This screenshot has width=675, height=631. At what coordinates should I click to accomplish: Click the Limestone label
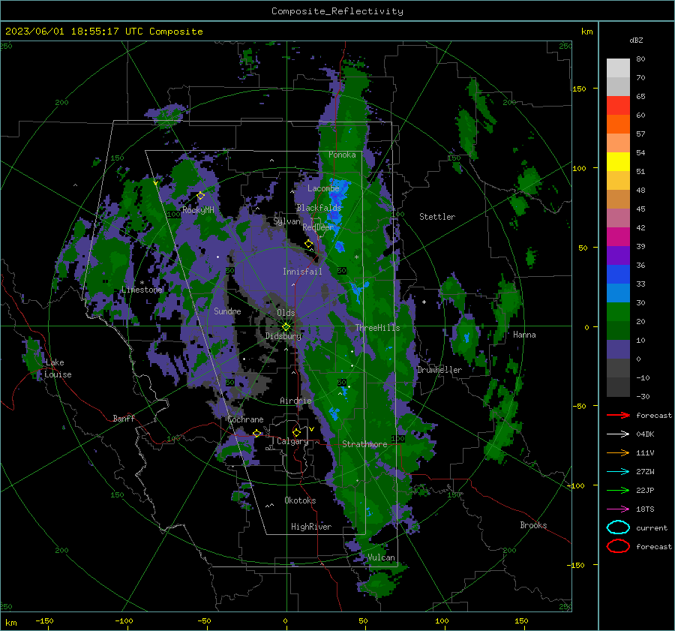click(x=142, y=290)
